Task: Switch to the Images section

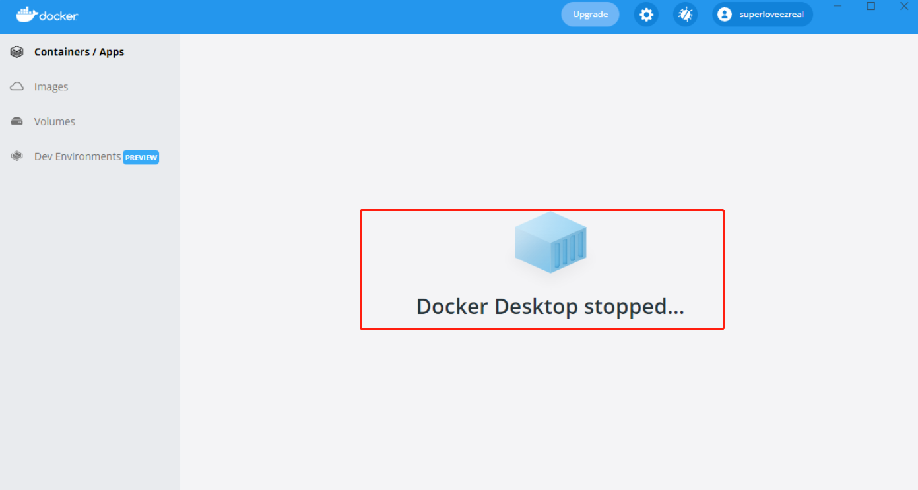Action: 51,86
